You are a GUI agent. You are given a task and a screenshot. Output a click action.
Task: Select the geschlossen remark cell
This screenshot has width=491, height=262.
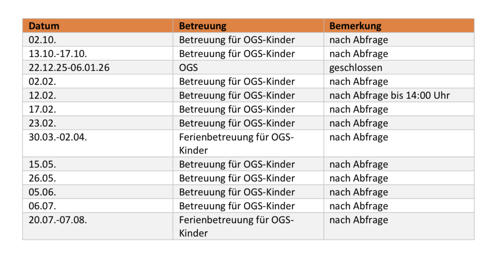pos(355,68)
